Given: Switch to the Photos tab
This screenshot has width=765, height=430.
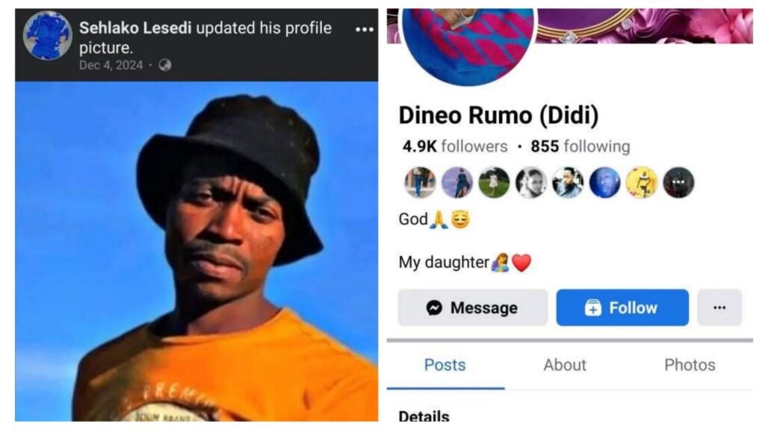Looking at the screenshot, I should click(x=690, y=365).
